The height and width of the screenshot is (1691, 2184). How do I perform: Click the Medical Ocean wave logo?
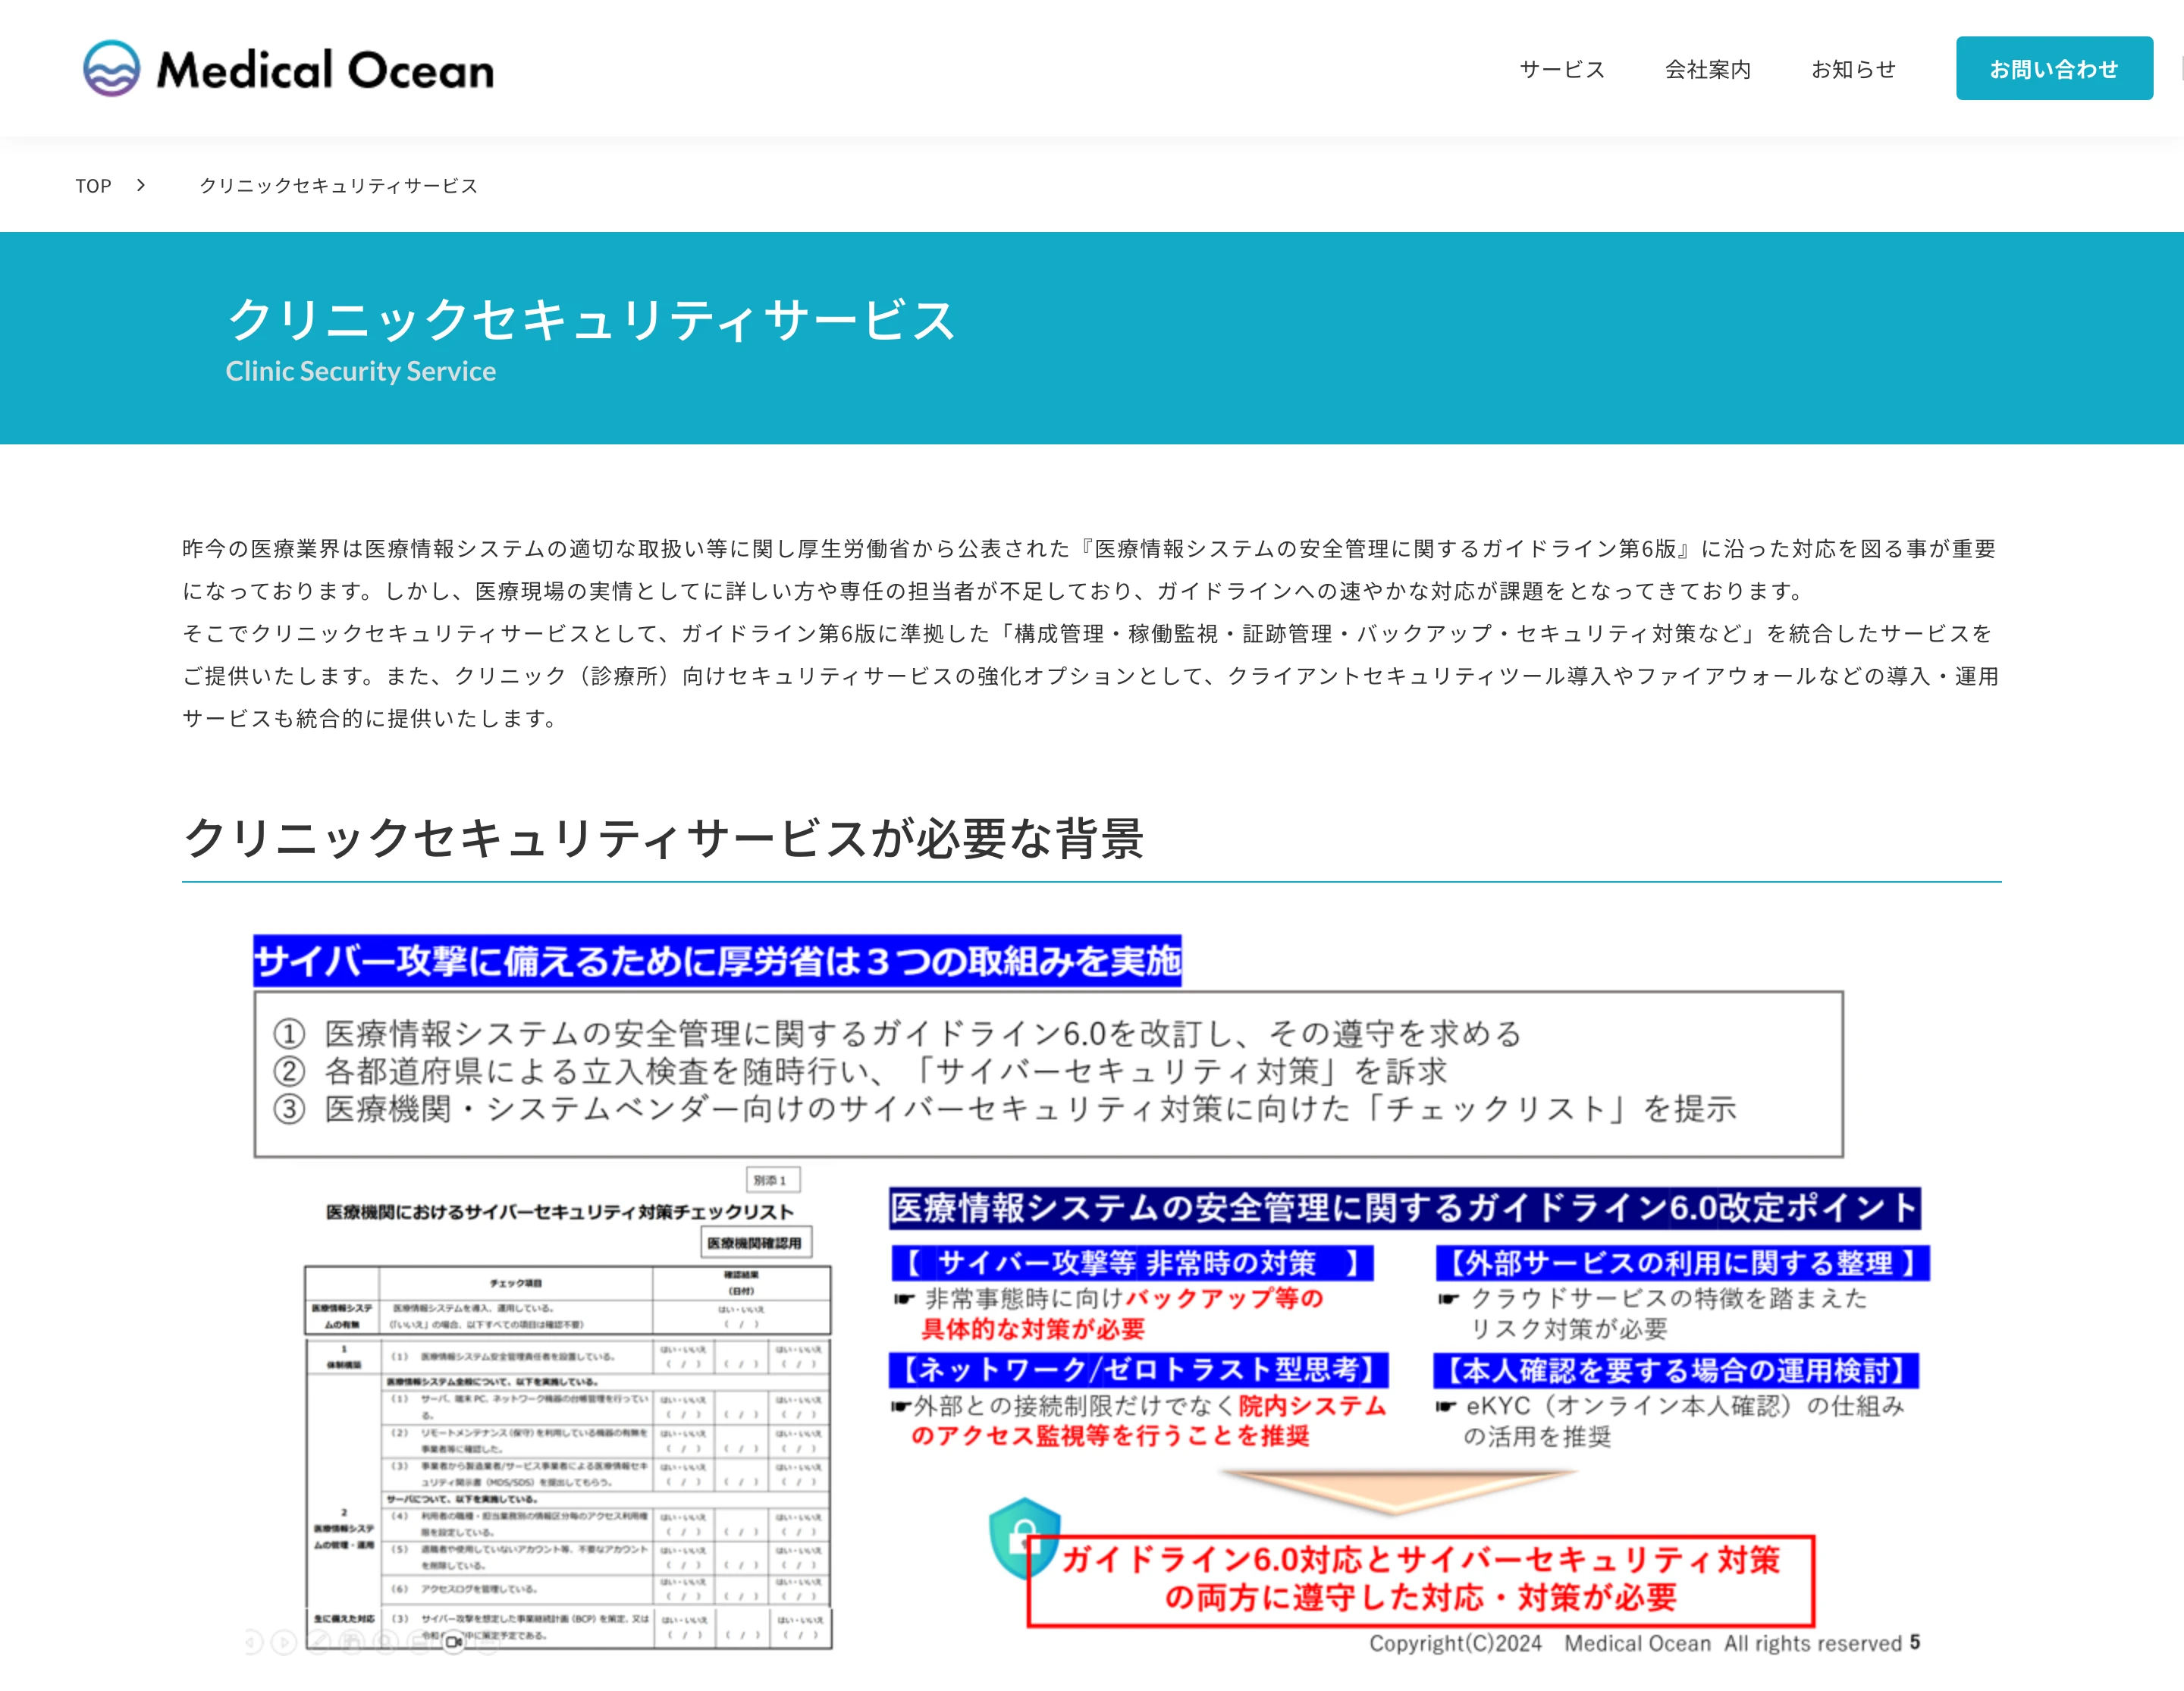(x=288, y=69)
